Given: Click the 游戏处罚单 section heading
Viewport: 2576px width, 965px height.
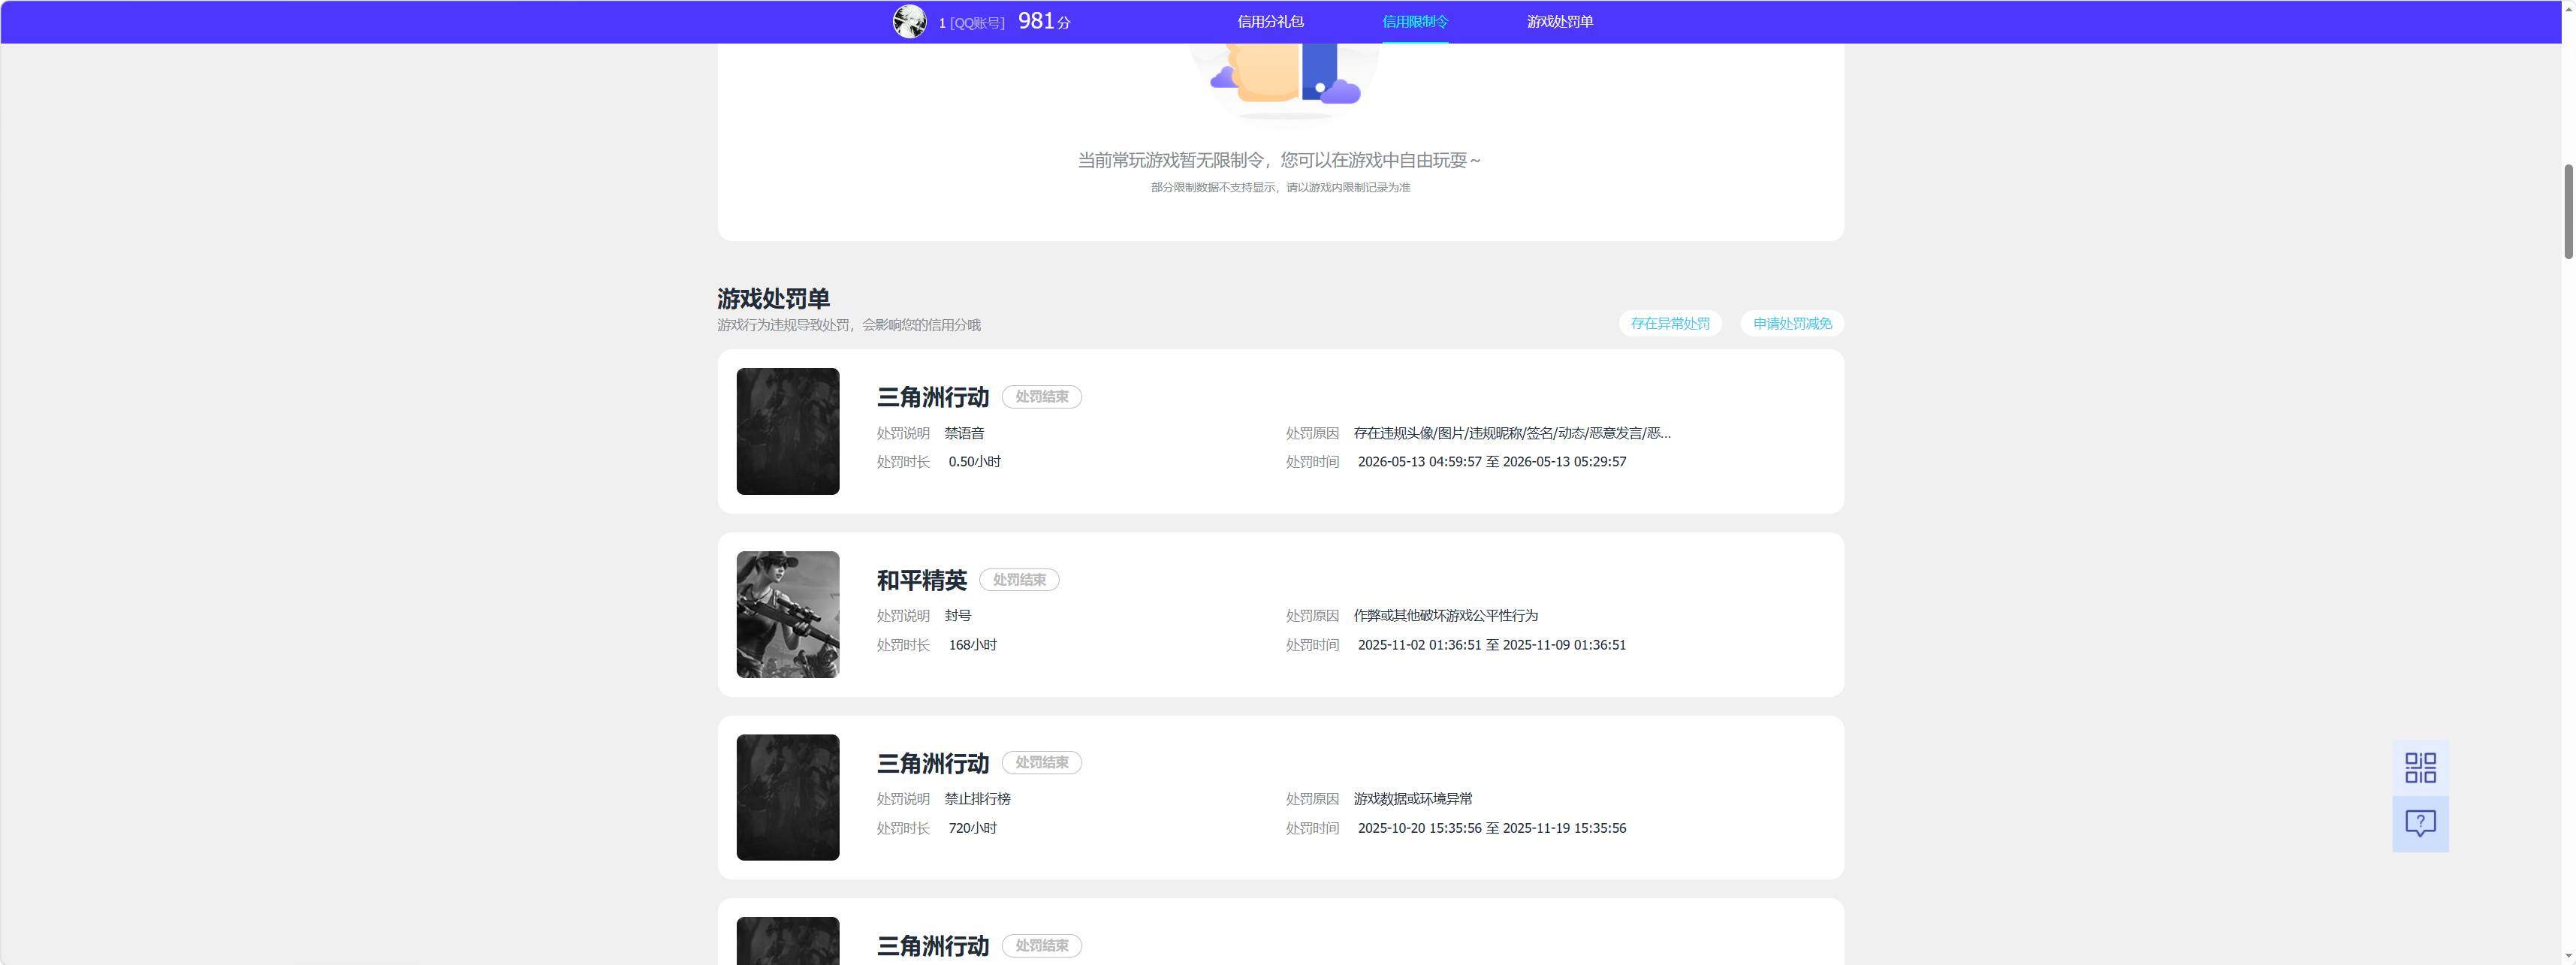Looking at the screenshot, I should [773, 298].
